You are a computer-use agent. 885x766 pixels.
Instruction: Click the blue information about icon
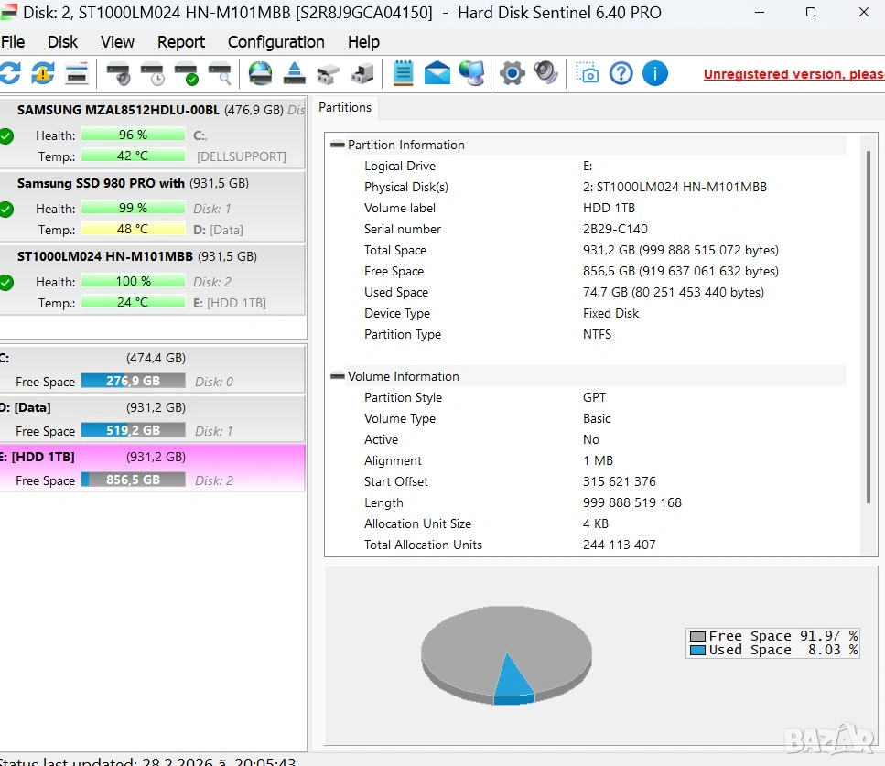(x=655, y=73)
